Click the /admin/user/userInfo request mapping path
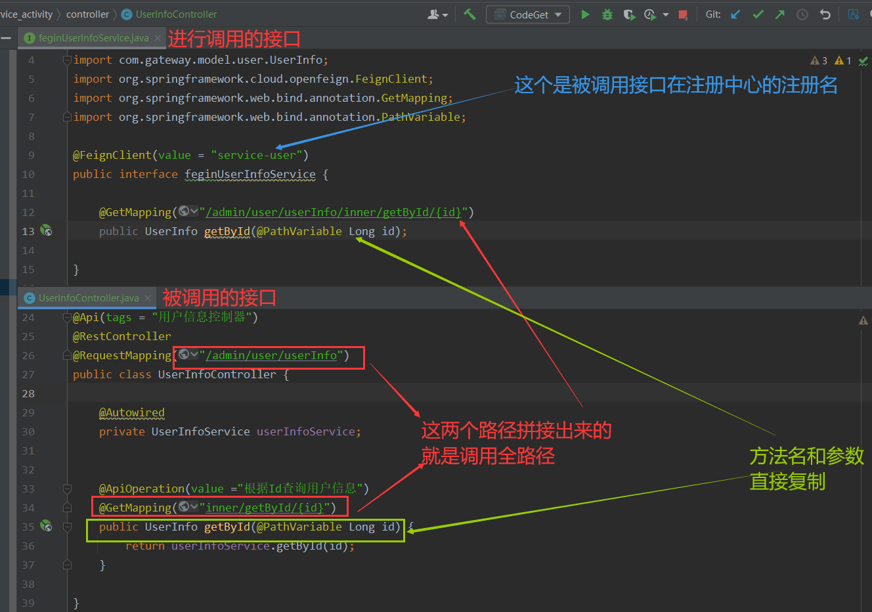Image resolution: width=872 pixels, height=612 pixels. click(x=271, y=355)
